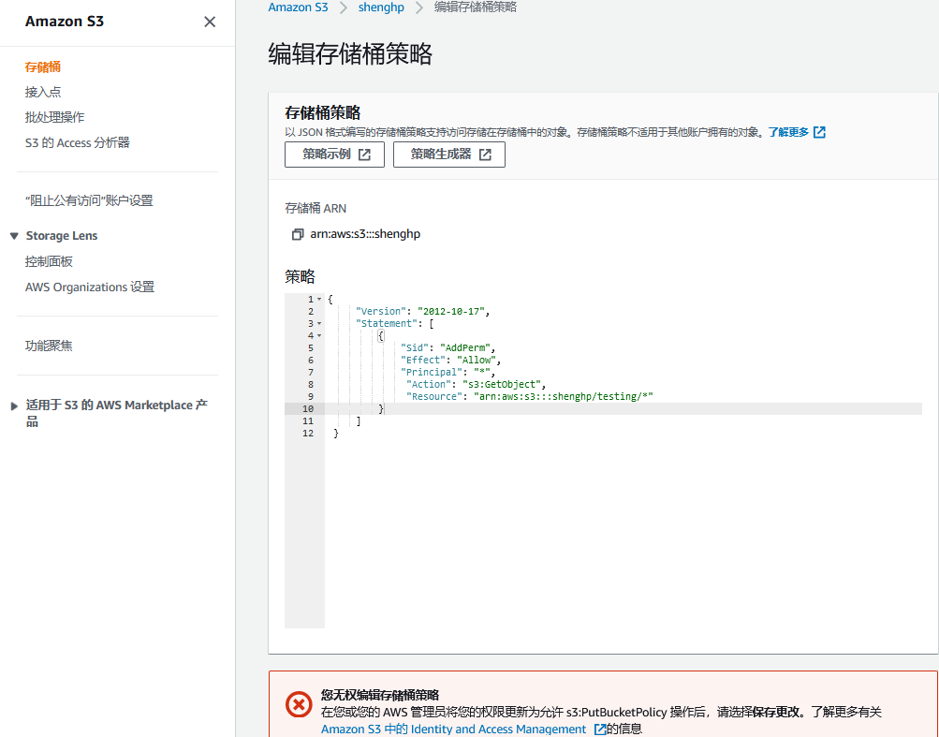Click the 了解更多 link about bucket policies
Image resolution: width=939 pixels, height=737 pixels.
click(x=789, y=131)
